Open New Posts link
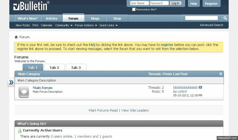The height and width of the screenshot is (140, 238). point(23,25)
